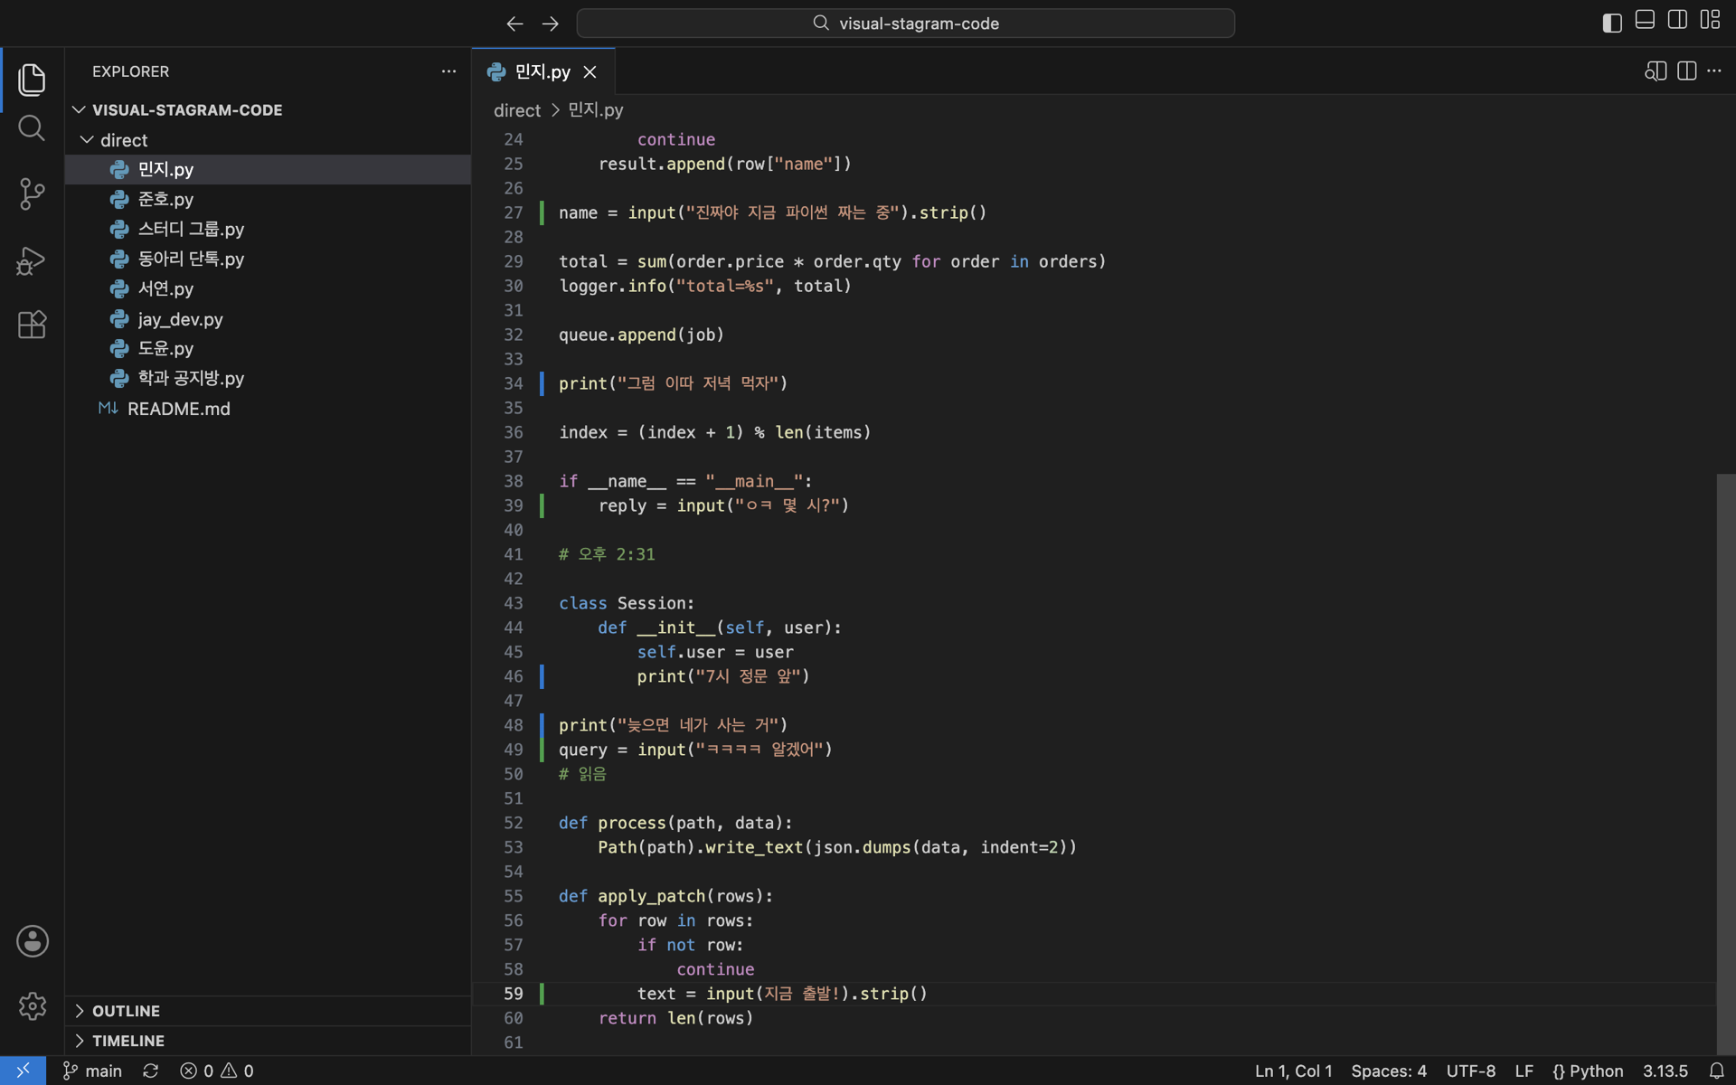Open README.md file

click(268, 409)
